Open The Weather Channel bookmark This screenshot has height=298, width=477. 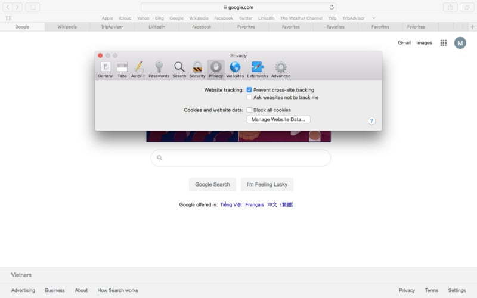click(x=301, y=18)
